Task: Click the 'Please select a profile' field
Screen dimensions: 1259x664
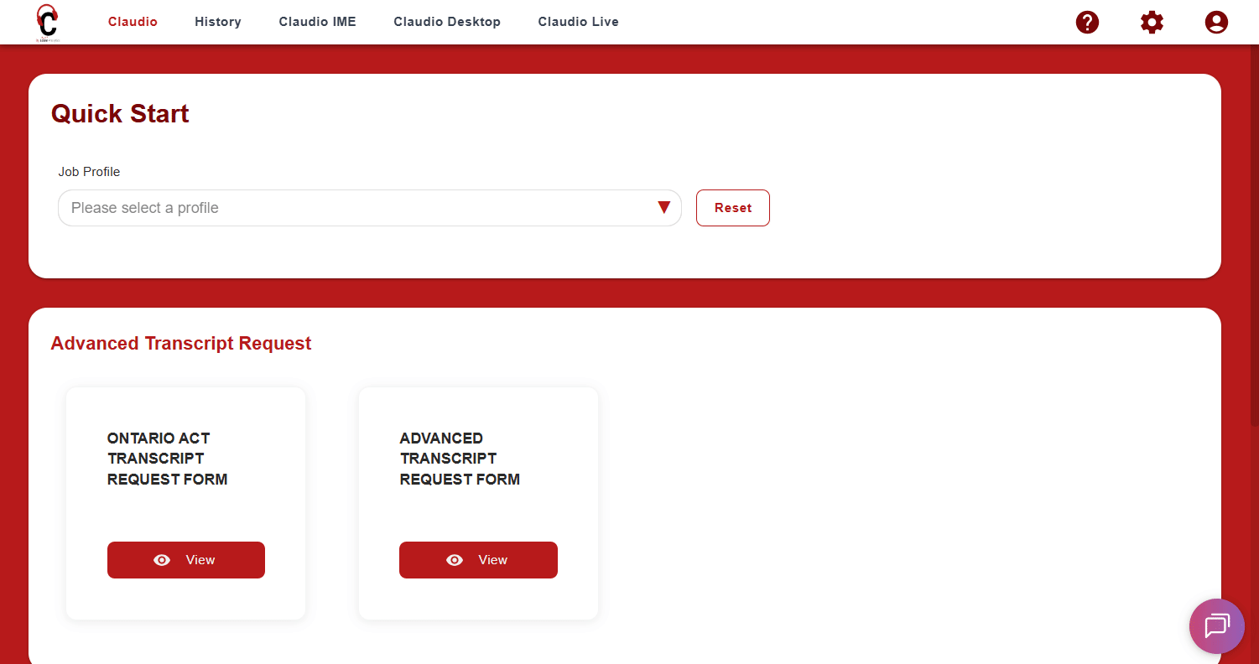Action: click(x=352, y=208)
